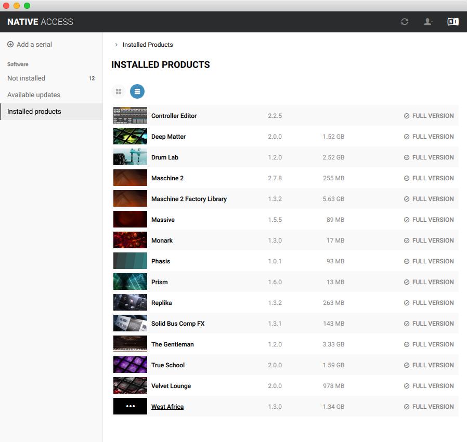Screen dimensions: 467x442
Task: Open Add a serial
Action: (x=30, y=44)
